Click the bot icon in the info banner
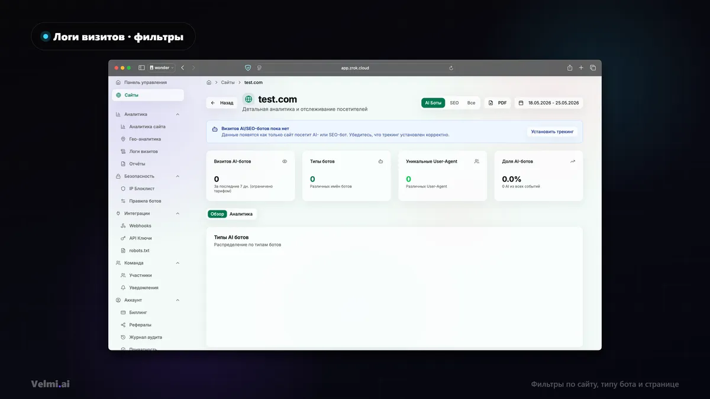 [215, 128]
